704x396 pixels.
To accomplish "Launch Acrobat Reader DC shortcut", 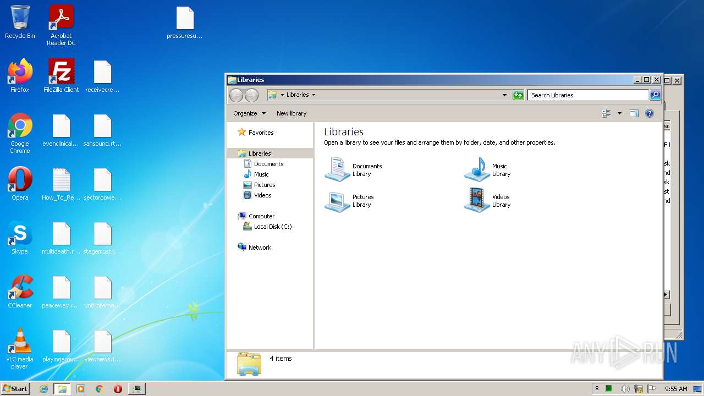I will coord(61,25).
